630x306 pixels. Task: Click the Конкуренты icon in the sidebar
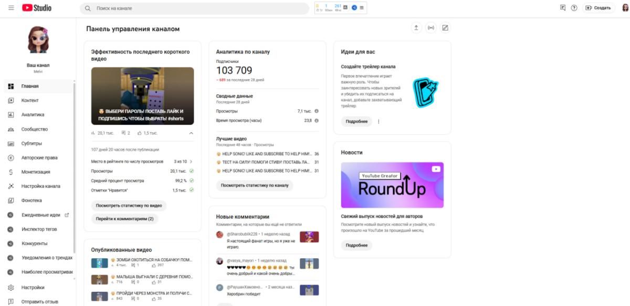point(10,243)
